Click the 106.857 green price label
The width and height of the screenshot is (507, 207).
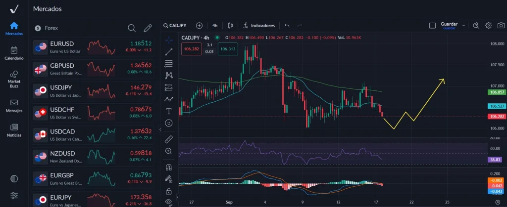[x=497, y=92]
